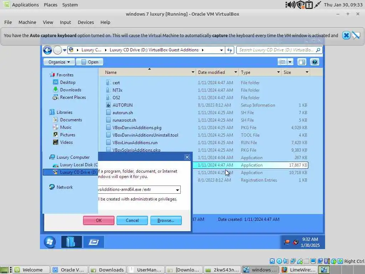Open the network connection plug tray icon

pyautogui.click(x=317, y=5)
